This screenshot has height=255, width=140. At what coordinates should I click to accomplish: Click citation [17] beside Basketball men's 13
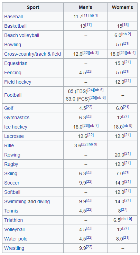pyautogui.click(x=88, y=25)
